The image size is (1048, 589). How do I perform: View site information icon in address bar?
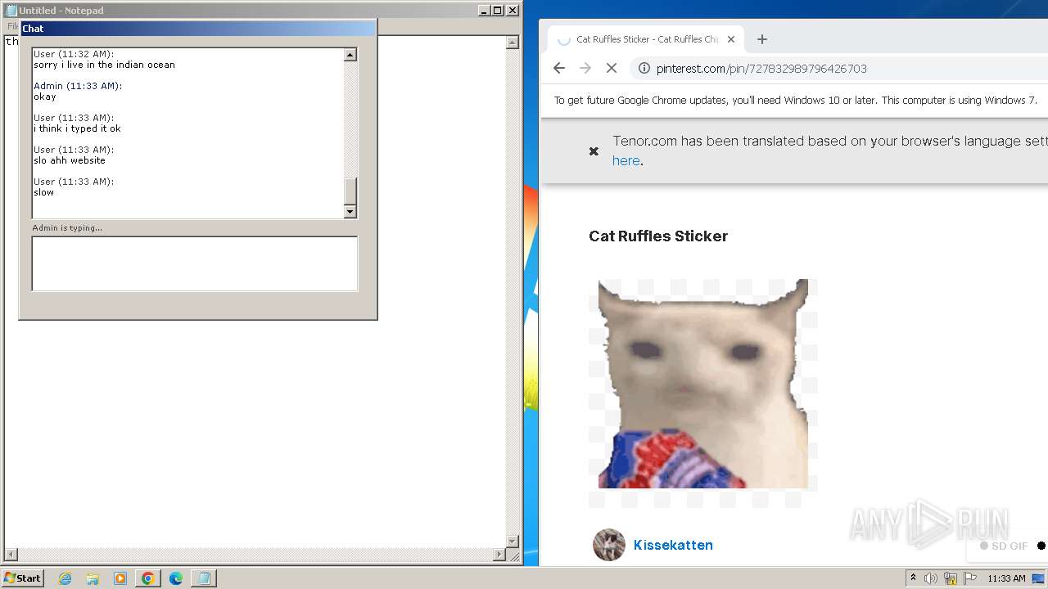644,69
